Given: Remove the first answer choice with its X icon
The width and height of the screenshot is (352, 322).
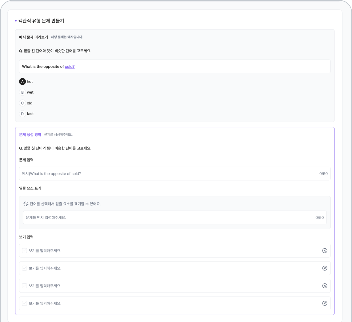Looking at the screenshot, I should pyautogui.click(x=325, y=251).
